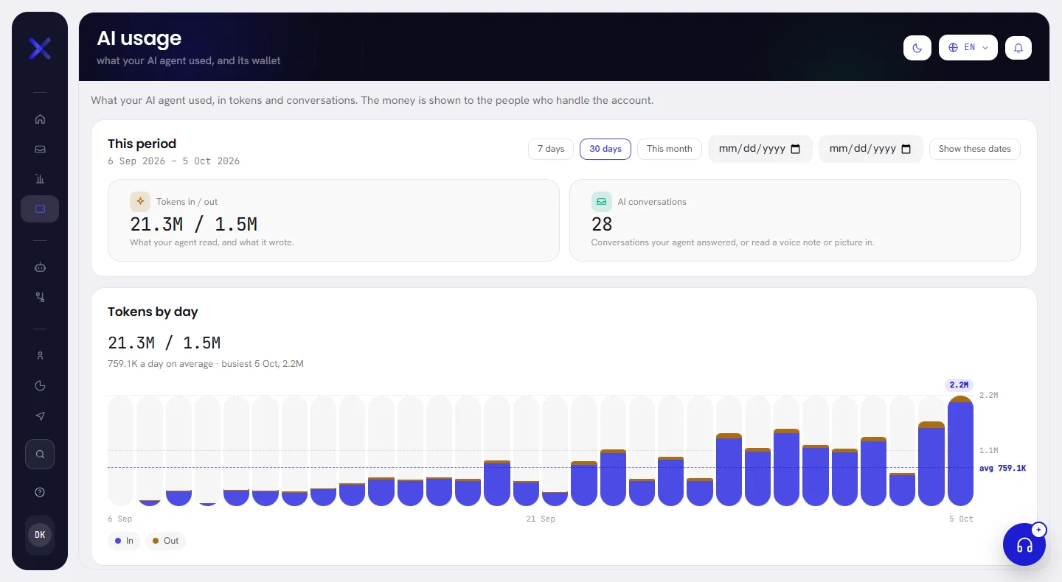Open the calendar picker of the second date field

tap(906, 149)
